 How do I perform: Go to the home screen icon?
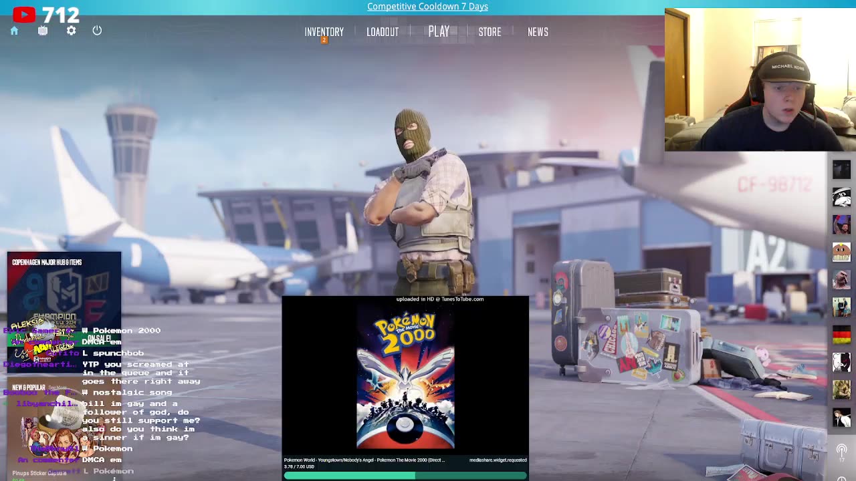[14, 31]
